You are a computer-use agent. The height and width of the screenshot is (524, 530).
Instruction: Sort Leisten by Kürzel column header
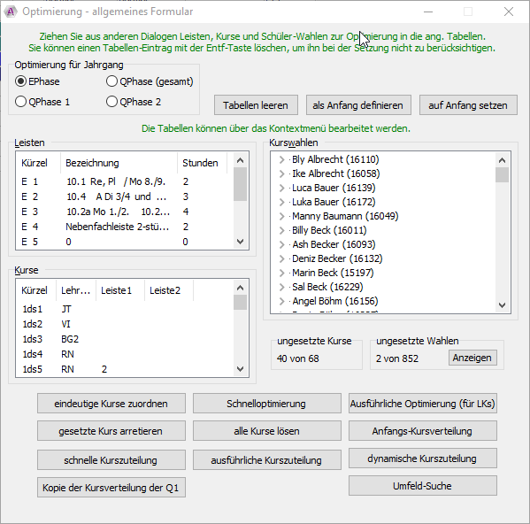(x=38, y=163)
